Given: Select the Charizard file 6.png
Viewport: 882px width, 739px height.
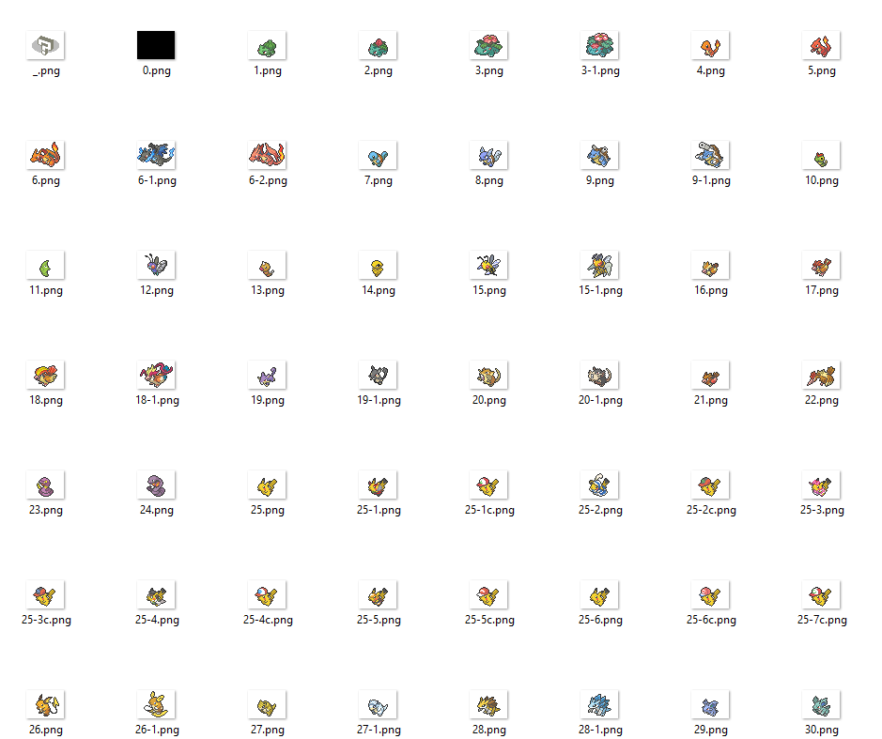Looking at the screenshot, I should 45,154.
